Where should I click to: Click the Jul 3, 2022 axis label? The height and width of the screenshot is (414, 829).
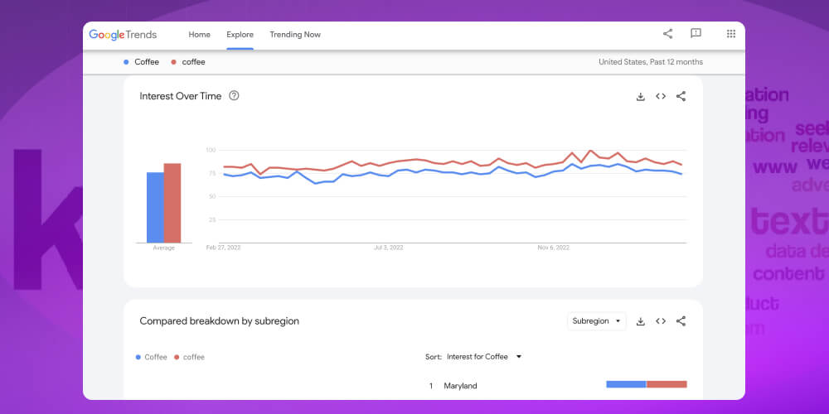[x=389, y=247]
